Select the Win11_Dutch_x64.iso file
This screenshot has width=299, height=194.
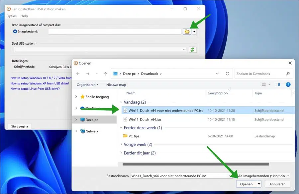(145, 120)
